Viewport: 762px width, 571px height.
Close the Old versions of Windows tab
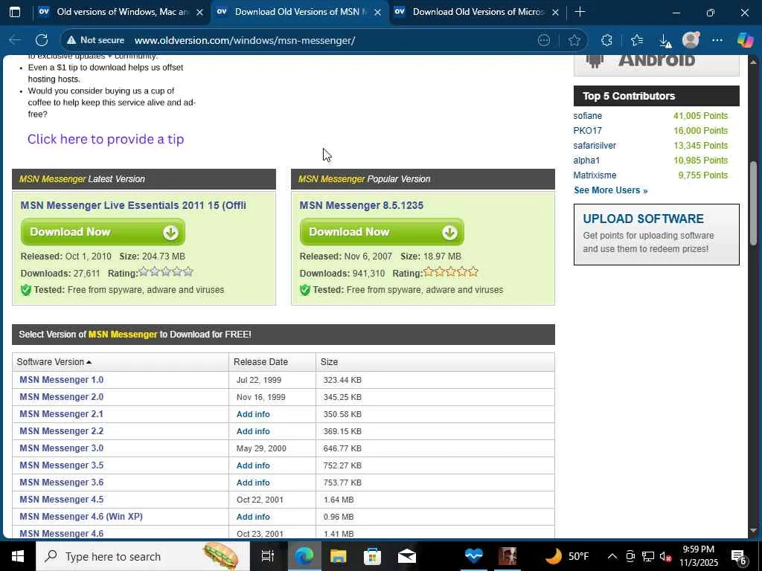(199, 12)
